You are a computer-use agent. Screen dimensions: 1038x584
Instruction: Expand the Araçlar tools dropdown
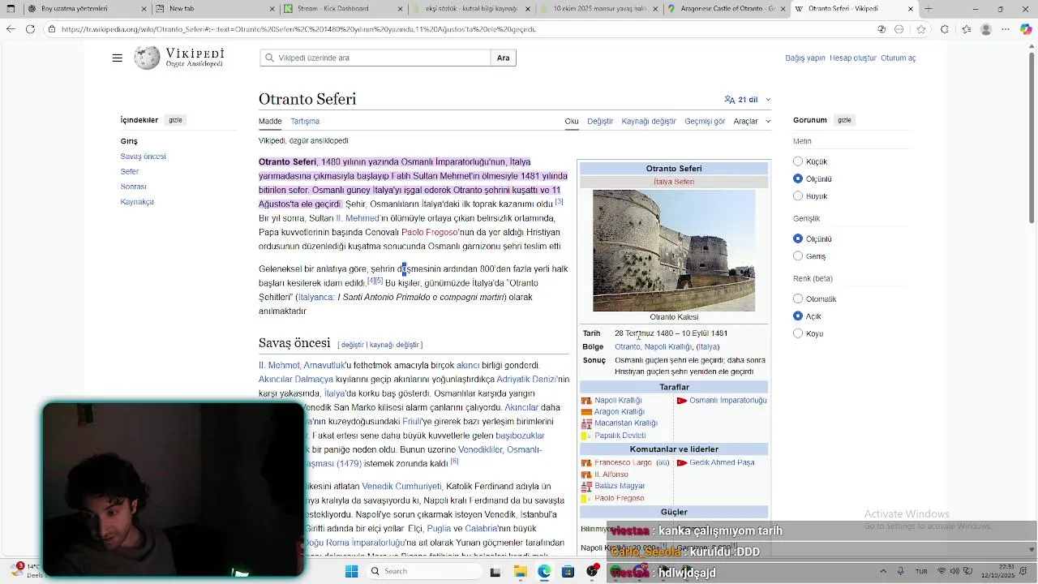tap(751, 121)
